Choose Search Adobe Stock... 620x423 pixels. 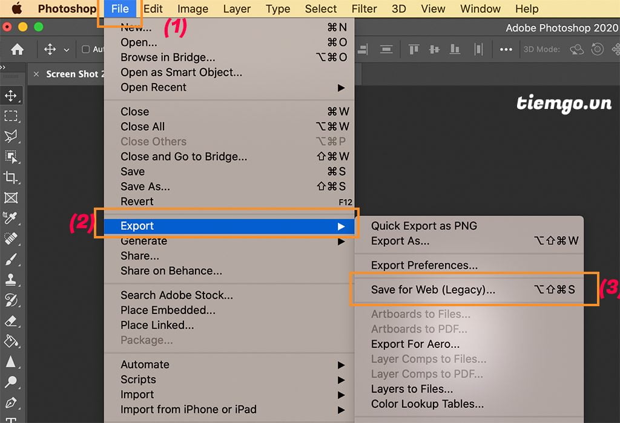click(229, 295)
